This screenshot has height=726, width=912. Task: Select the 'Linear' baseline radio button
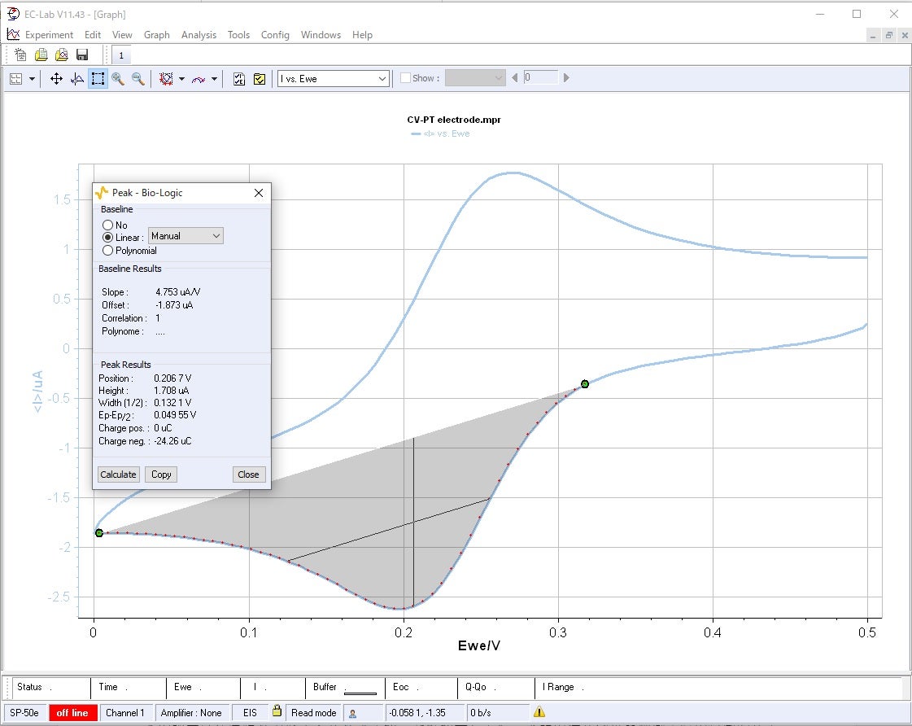click(x=107, y=238)
